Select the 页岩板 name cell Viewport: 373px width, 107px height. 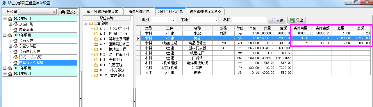(197, 58)
